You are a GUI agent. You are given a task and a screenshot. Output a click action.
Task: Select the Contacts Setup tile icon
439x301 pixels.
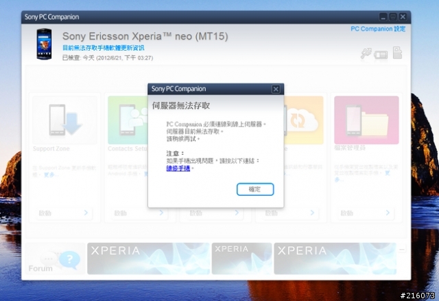tap(128, 120)
